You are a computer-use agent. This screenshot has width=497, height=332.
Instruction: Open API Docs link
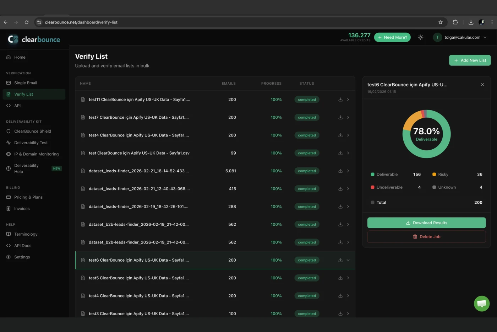click(34, 246)
